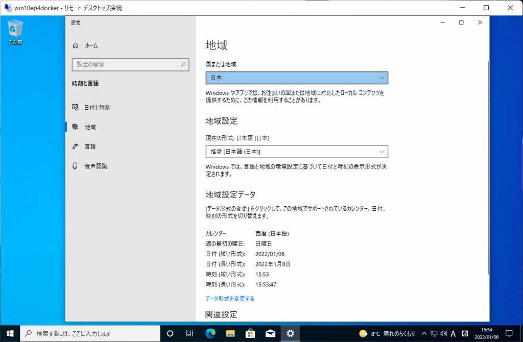Click the network icon in system tray
The image size is (523, 342).
click(x=434, y=333)
